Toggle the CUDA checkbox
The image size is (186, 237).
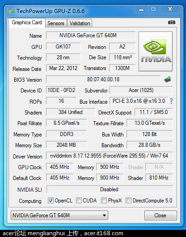[79, 201]
